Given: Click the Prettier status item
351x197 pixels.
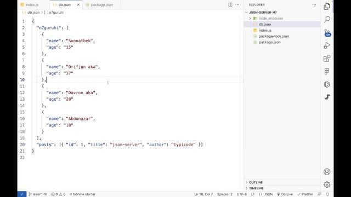Looking at the screenshot, I should coord(305,194).
